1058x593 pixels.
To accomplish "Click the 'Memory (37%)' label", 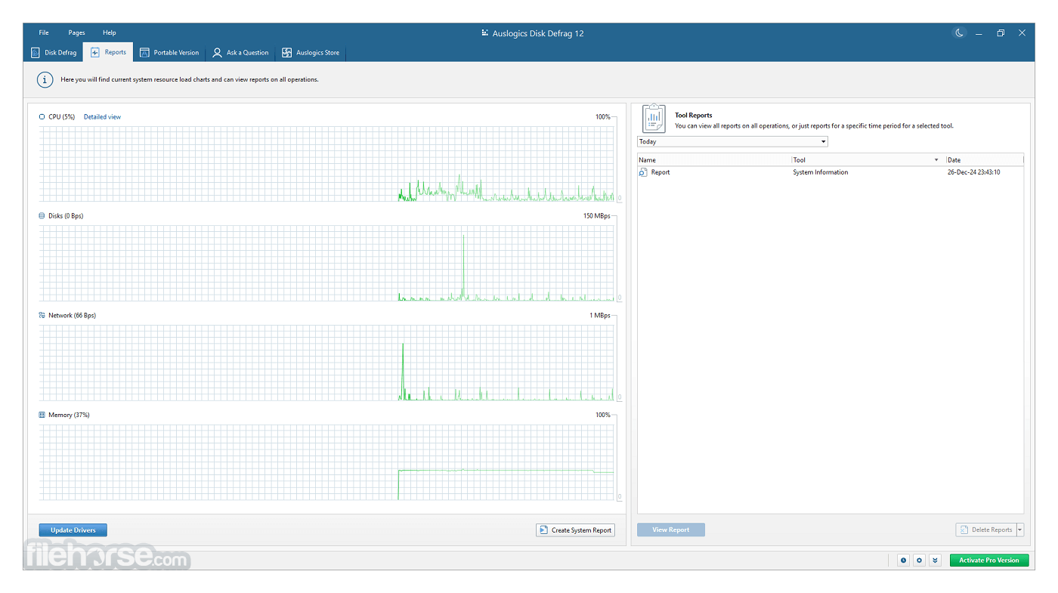I will (x=70, y=415).
